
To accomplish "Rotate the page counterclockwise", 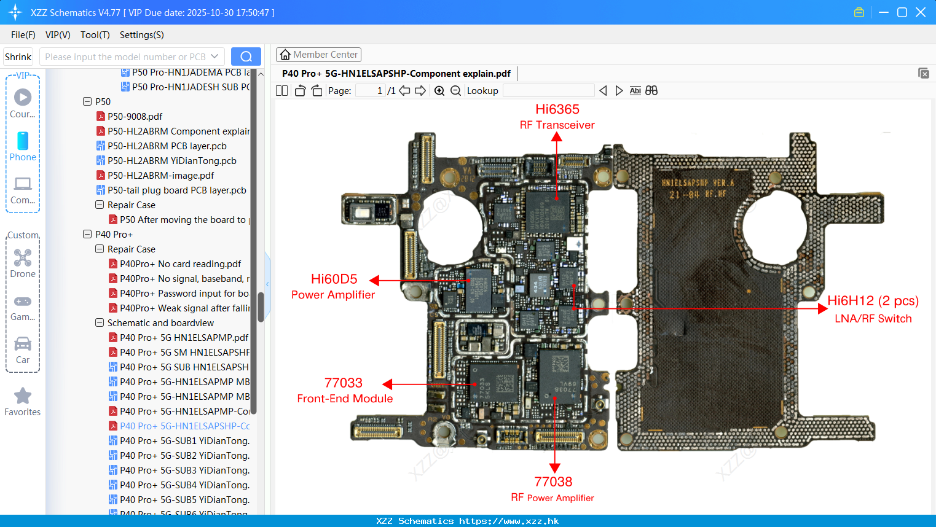I will [300, 91].
